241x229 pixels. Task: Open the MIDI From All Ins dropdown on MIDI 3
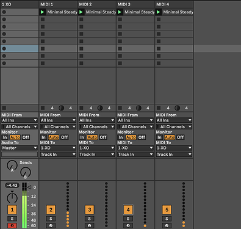135,120
